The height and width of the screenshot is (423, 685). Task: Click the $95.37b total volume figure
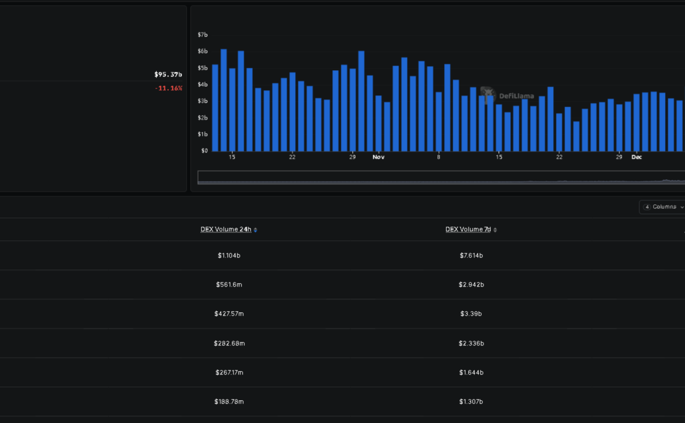[x=168, y=74]
